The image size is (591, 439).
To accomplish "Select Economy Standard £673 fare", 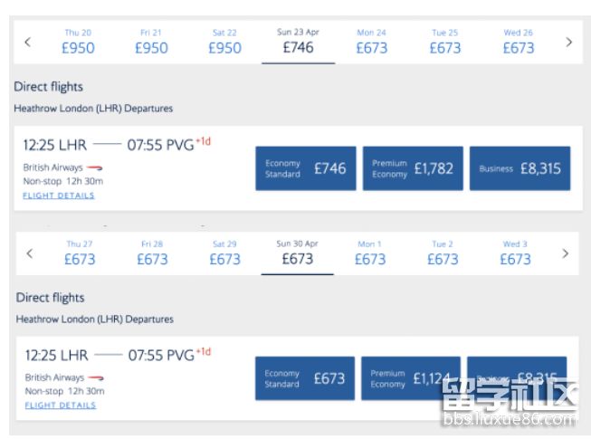I will coord(304,378).
